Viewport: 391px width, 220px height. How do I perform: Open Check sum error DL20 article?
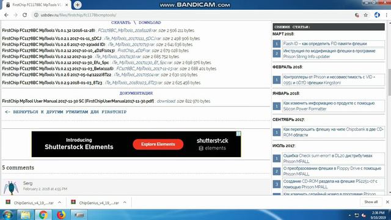[327, 158]
